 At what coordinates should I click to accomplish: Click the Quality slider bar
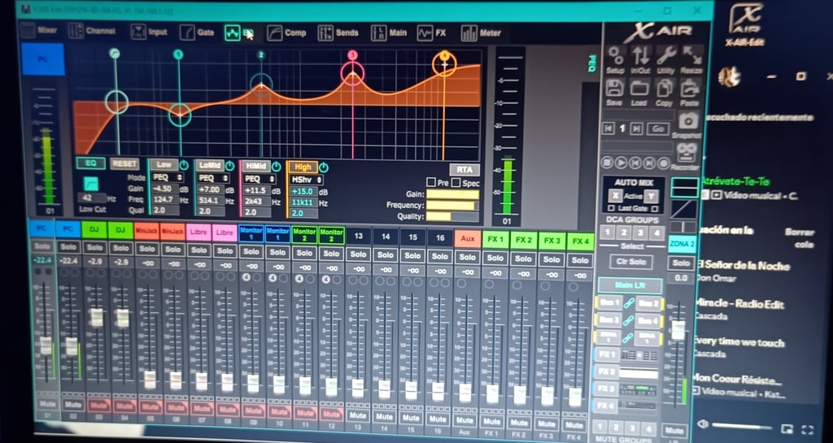(452, 216)
